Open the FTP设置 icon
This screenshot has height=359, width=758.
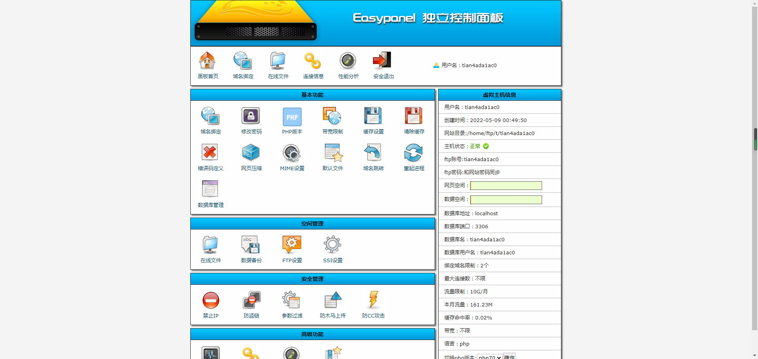[292, 245]
